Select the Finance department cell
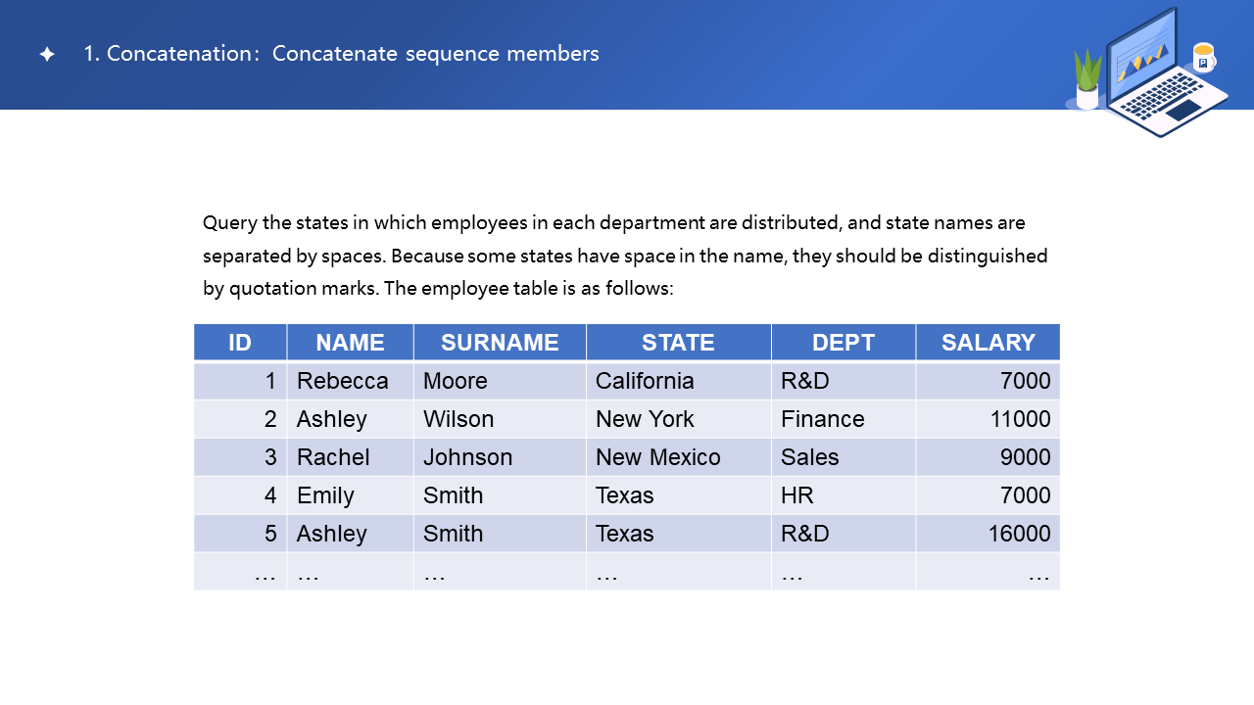The width and height of the screenshot is (1254, 705). 823,419
